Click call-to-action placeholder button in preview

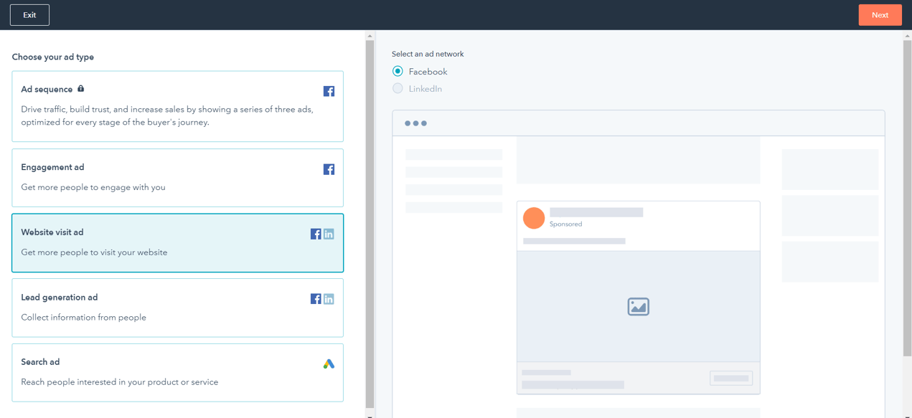tap(731, 378)
